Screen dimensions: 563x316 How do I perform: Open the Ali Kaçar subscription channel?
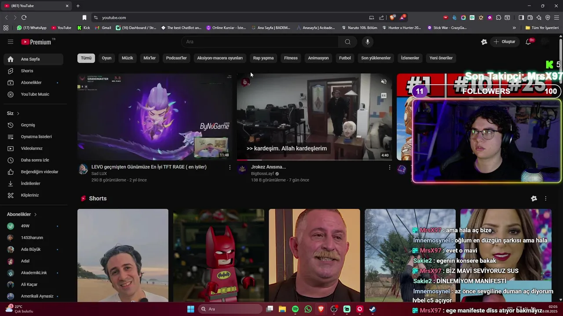pyautogui.click(x=33, y=284)
